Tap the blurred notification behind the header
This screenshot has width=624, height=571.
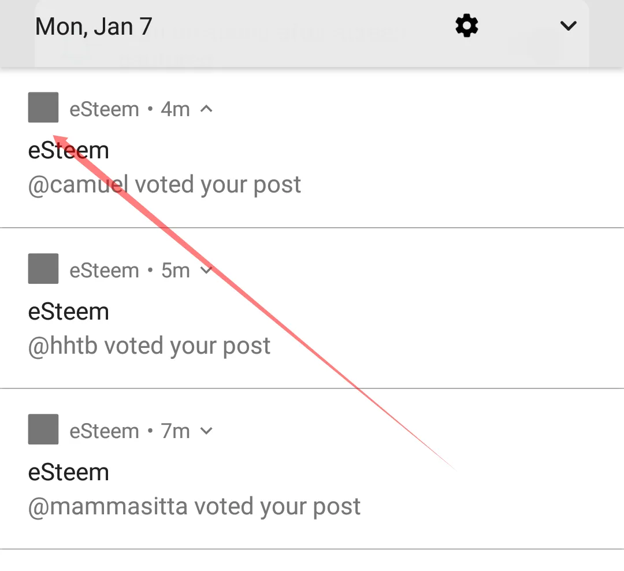[x=311, y=52]
